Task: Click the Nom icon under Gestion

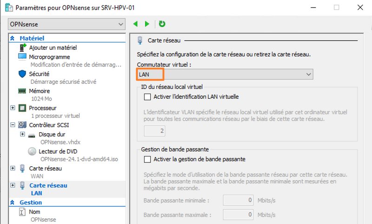Action: pyautogui.click(x=22, y=212)
